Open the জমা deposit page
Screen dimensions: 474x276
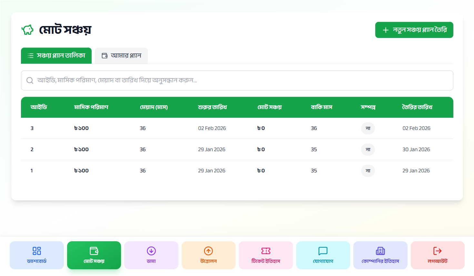151,255
